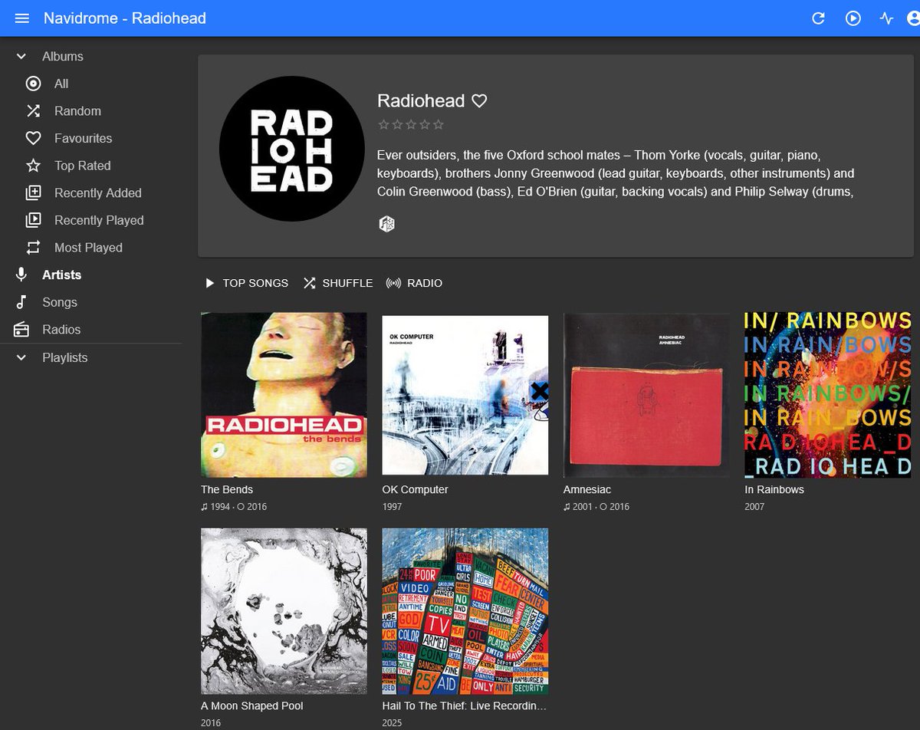This screenshot has width=920, height=730.
Task: Open the Top Rated albums list
Action: coord(82,166)
